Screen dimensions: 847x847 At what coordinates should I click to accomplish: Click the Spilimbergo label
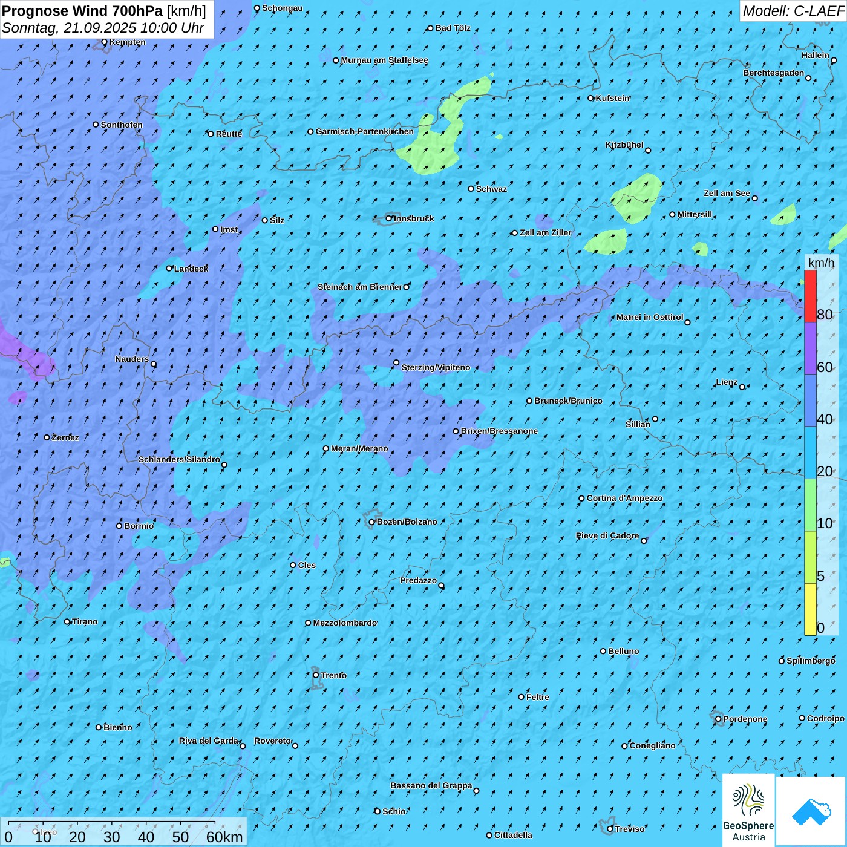pyautogui.click(x=811, y=661)
